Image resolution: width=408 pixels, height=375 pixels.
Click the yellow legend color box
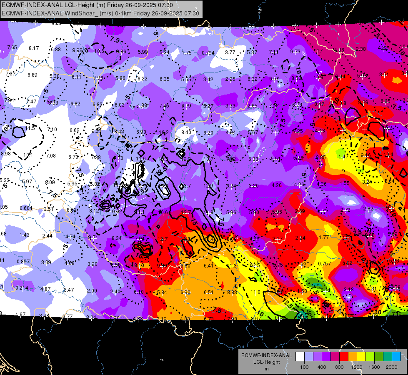click(361, 357)
